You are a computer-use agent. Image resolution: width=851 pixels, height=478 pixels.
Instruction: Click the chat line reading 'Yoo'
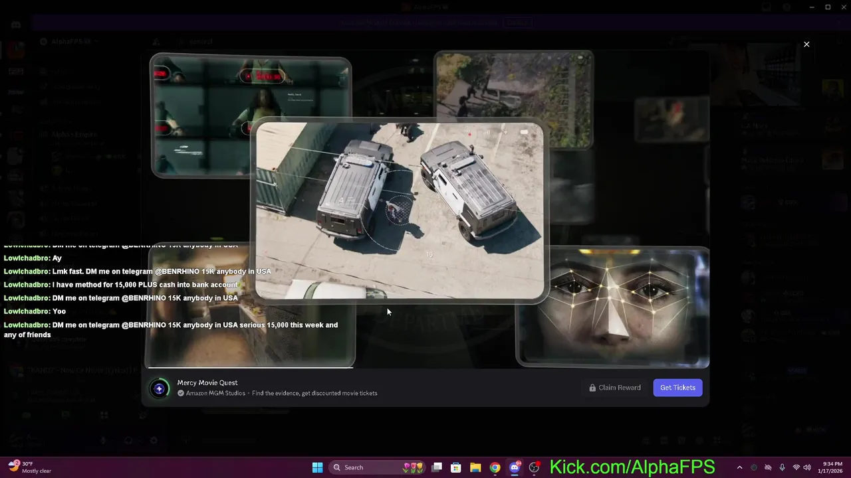point(35,311)
